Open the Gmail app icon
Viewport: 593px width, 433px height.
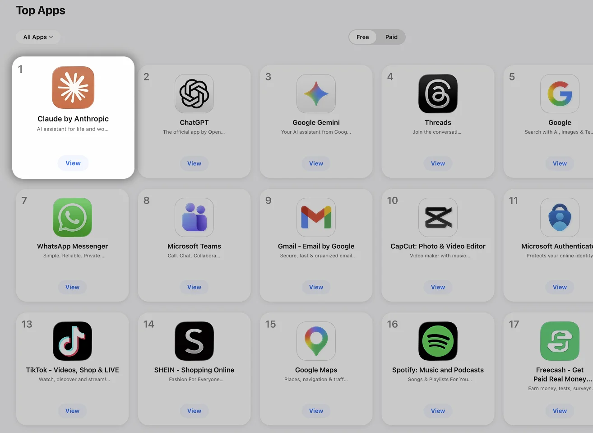click(x=316, y=217)
